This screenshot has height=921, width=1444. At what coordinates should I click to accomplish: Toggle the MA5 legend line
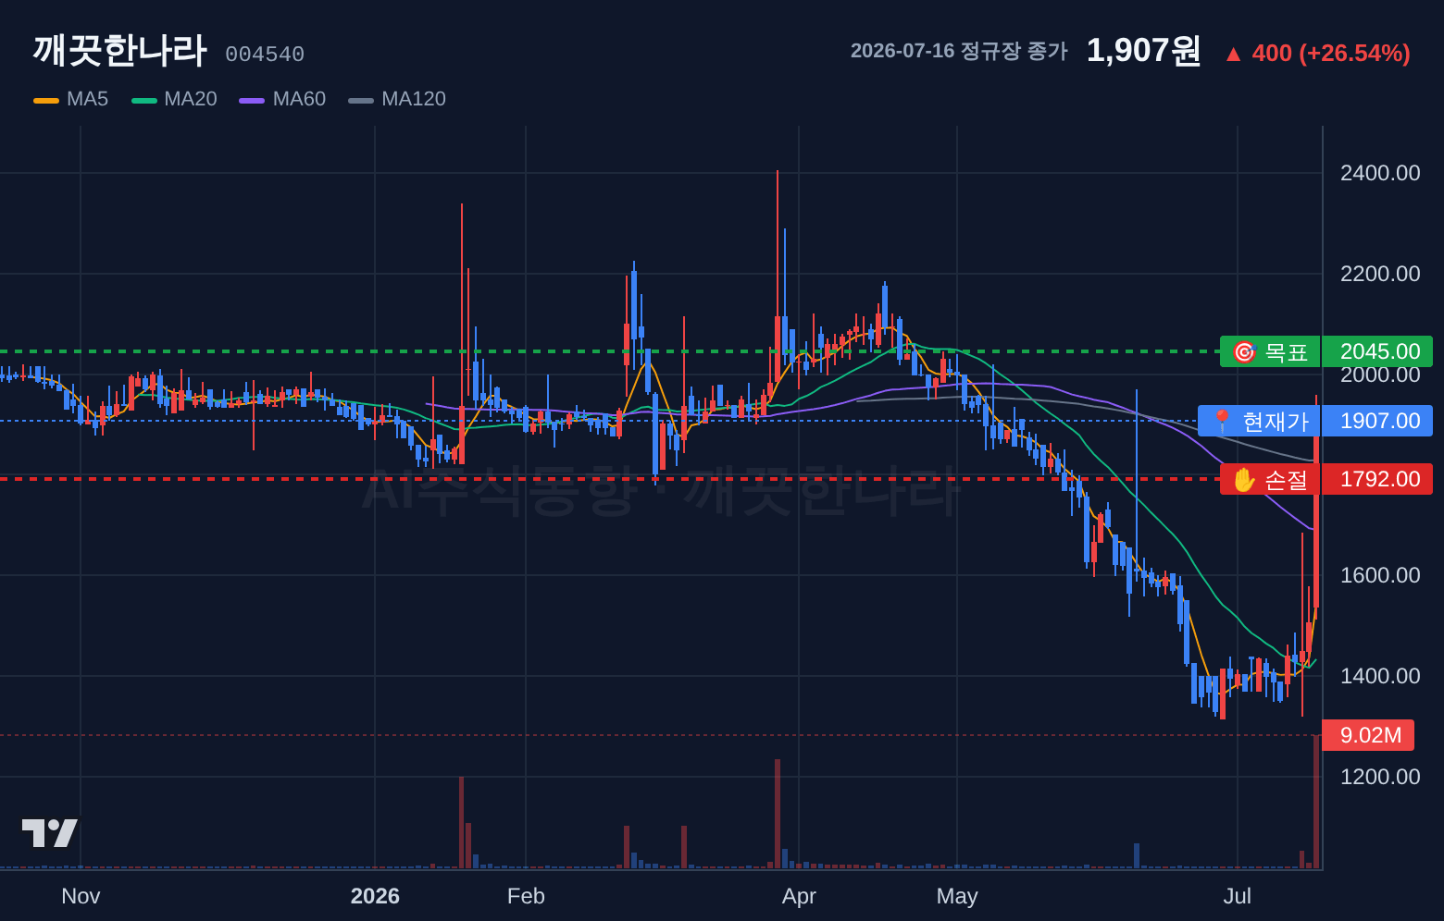pyautogui.click(x=46, y=100)
